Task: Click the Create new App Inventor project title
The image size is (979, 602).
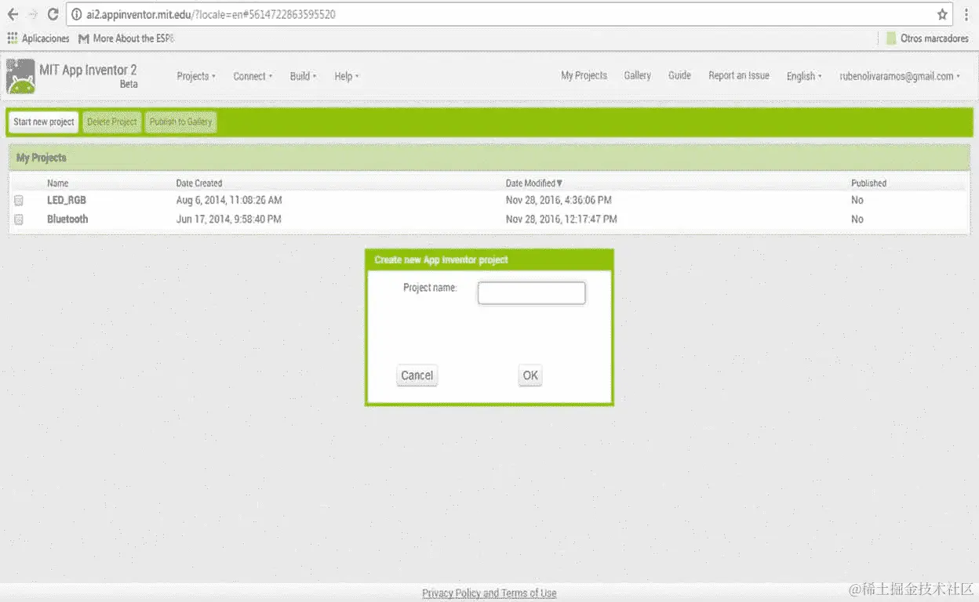Action: (441, 259)
